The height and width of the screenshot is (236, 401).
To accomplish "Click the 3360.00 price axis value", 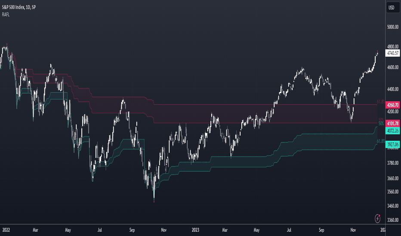I will tap(393, 220).
